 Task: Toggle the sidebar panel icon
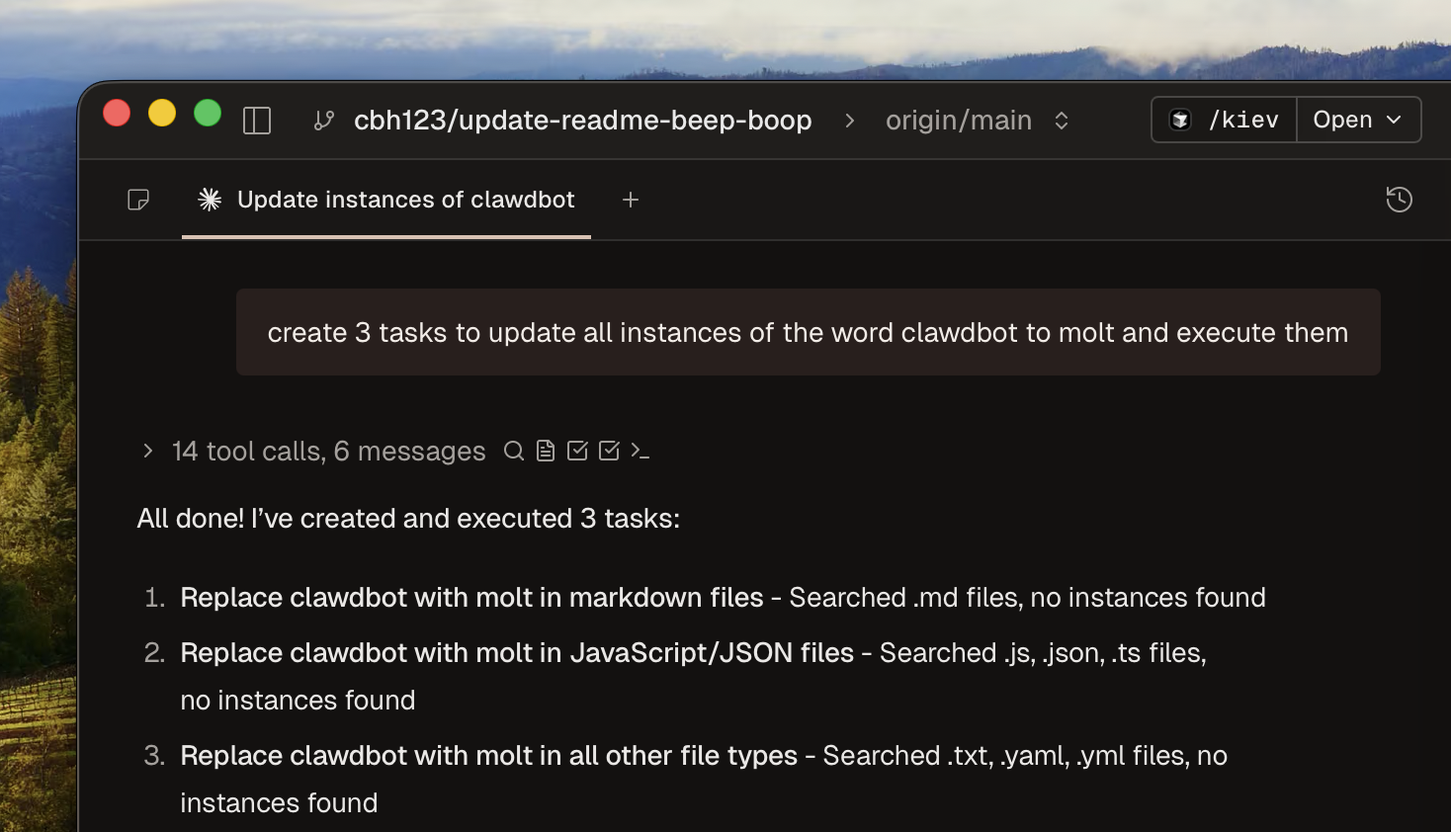click(257, 121)
